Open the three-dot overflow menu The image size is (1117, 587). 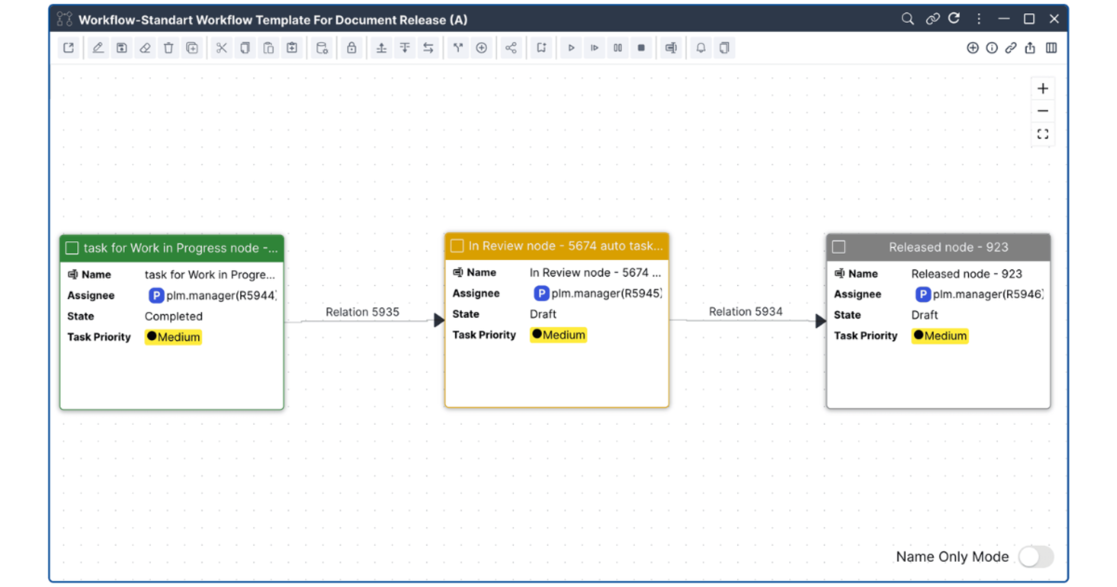pos(979,19)
